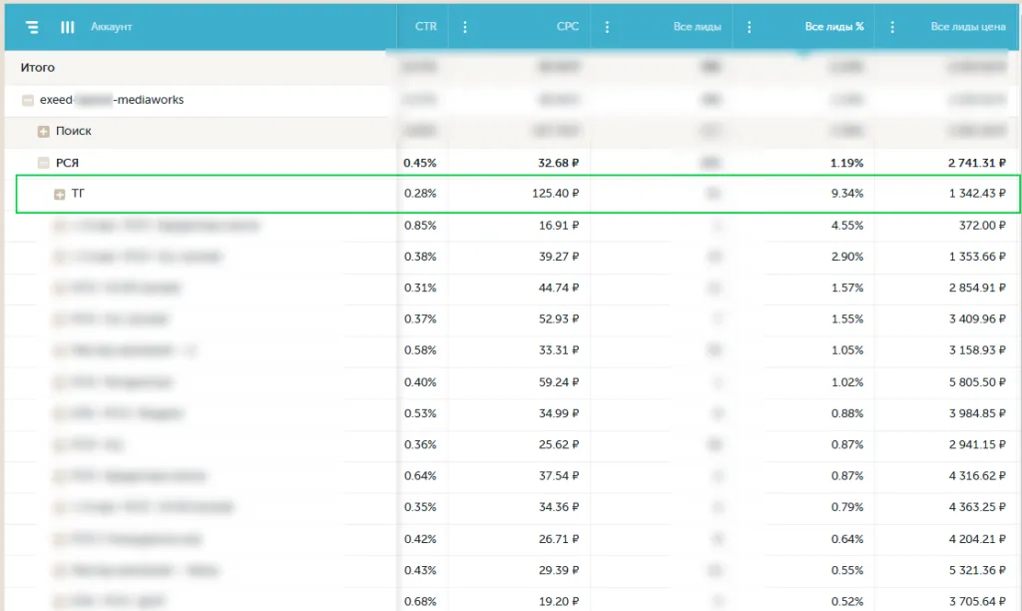Click the Все лиды % column header
1022x611 pixels.
coord(833,27)
